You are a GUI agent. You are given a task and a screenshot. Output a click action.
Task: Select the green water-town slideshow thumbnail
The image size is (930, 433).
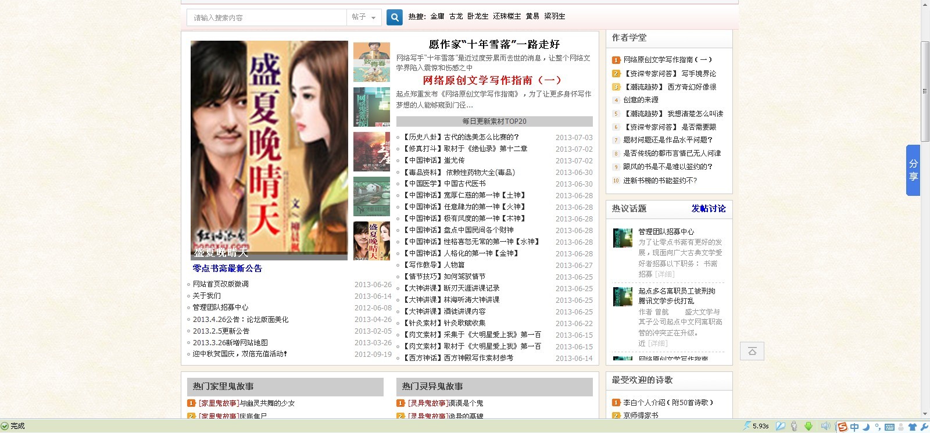[x=371, y=196]
